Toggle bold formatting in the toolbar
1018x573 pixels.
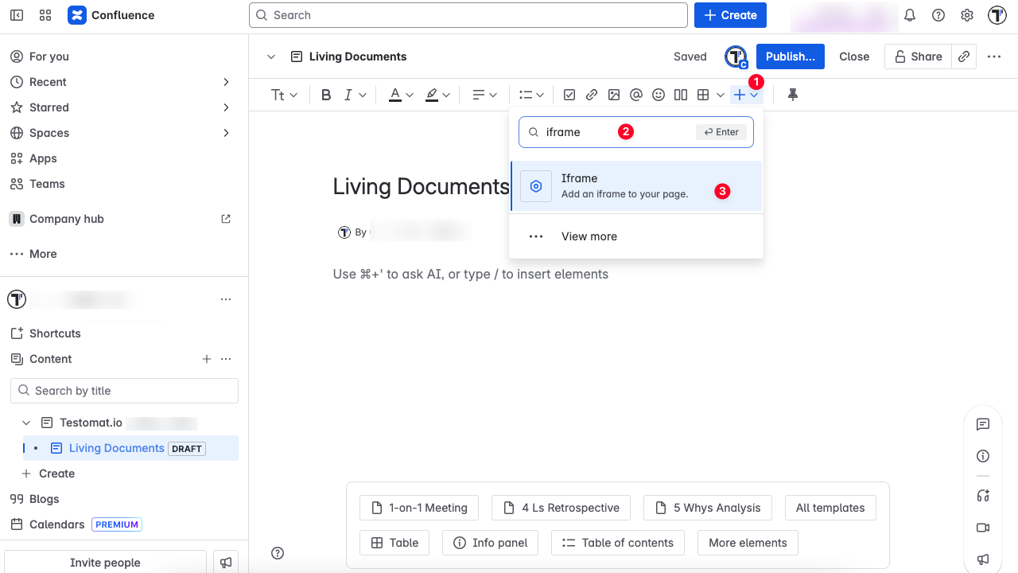326,95
